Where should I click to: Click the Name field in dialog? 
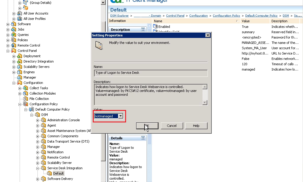(x=151, y=73)
